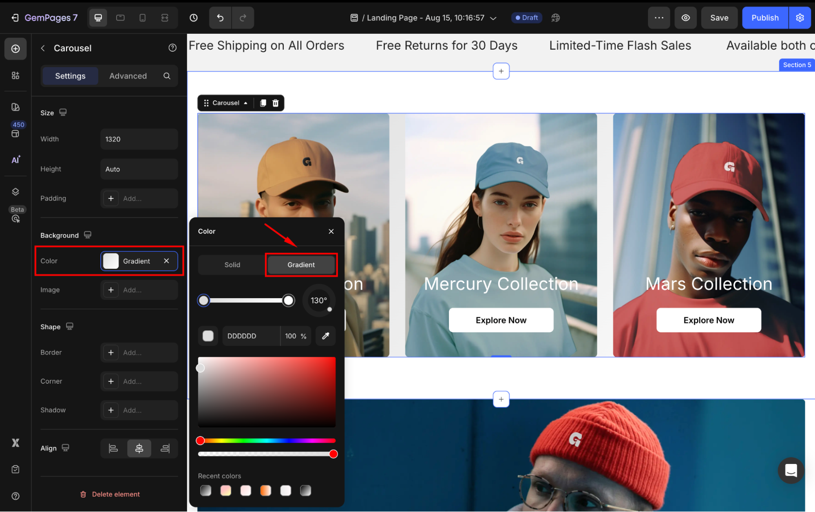
Task: Click the Publish button
Action: [x=764, y=18]
